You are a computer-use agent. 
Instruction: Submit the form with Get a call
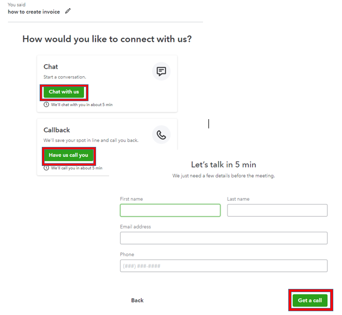point(310,300)
